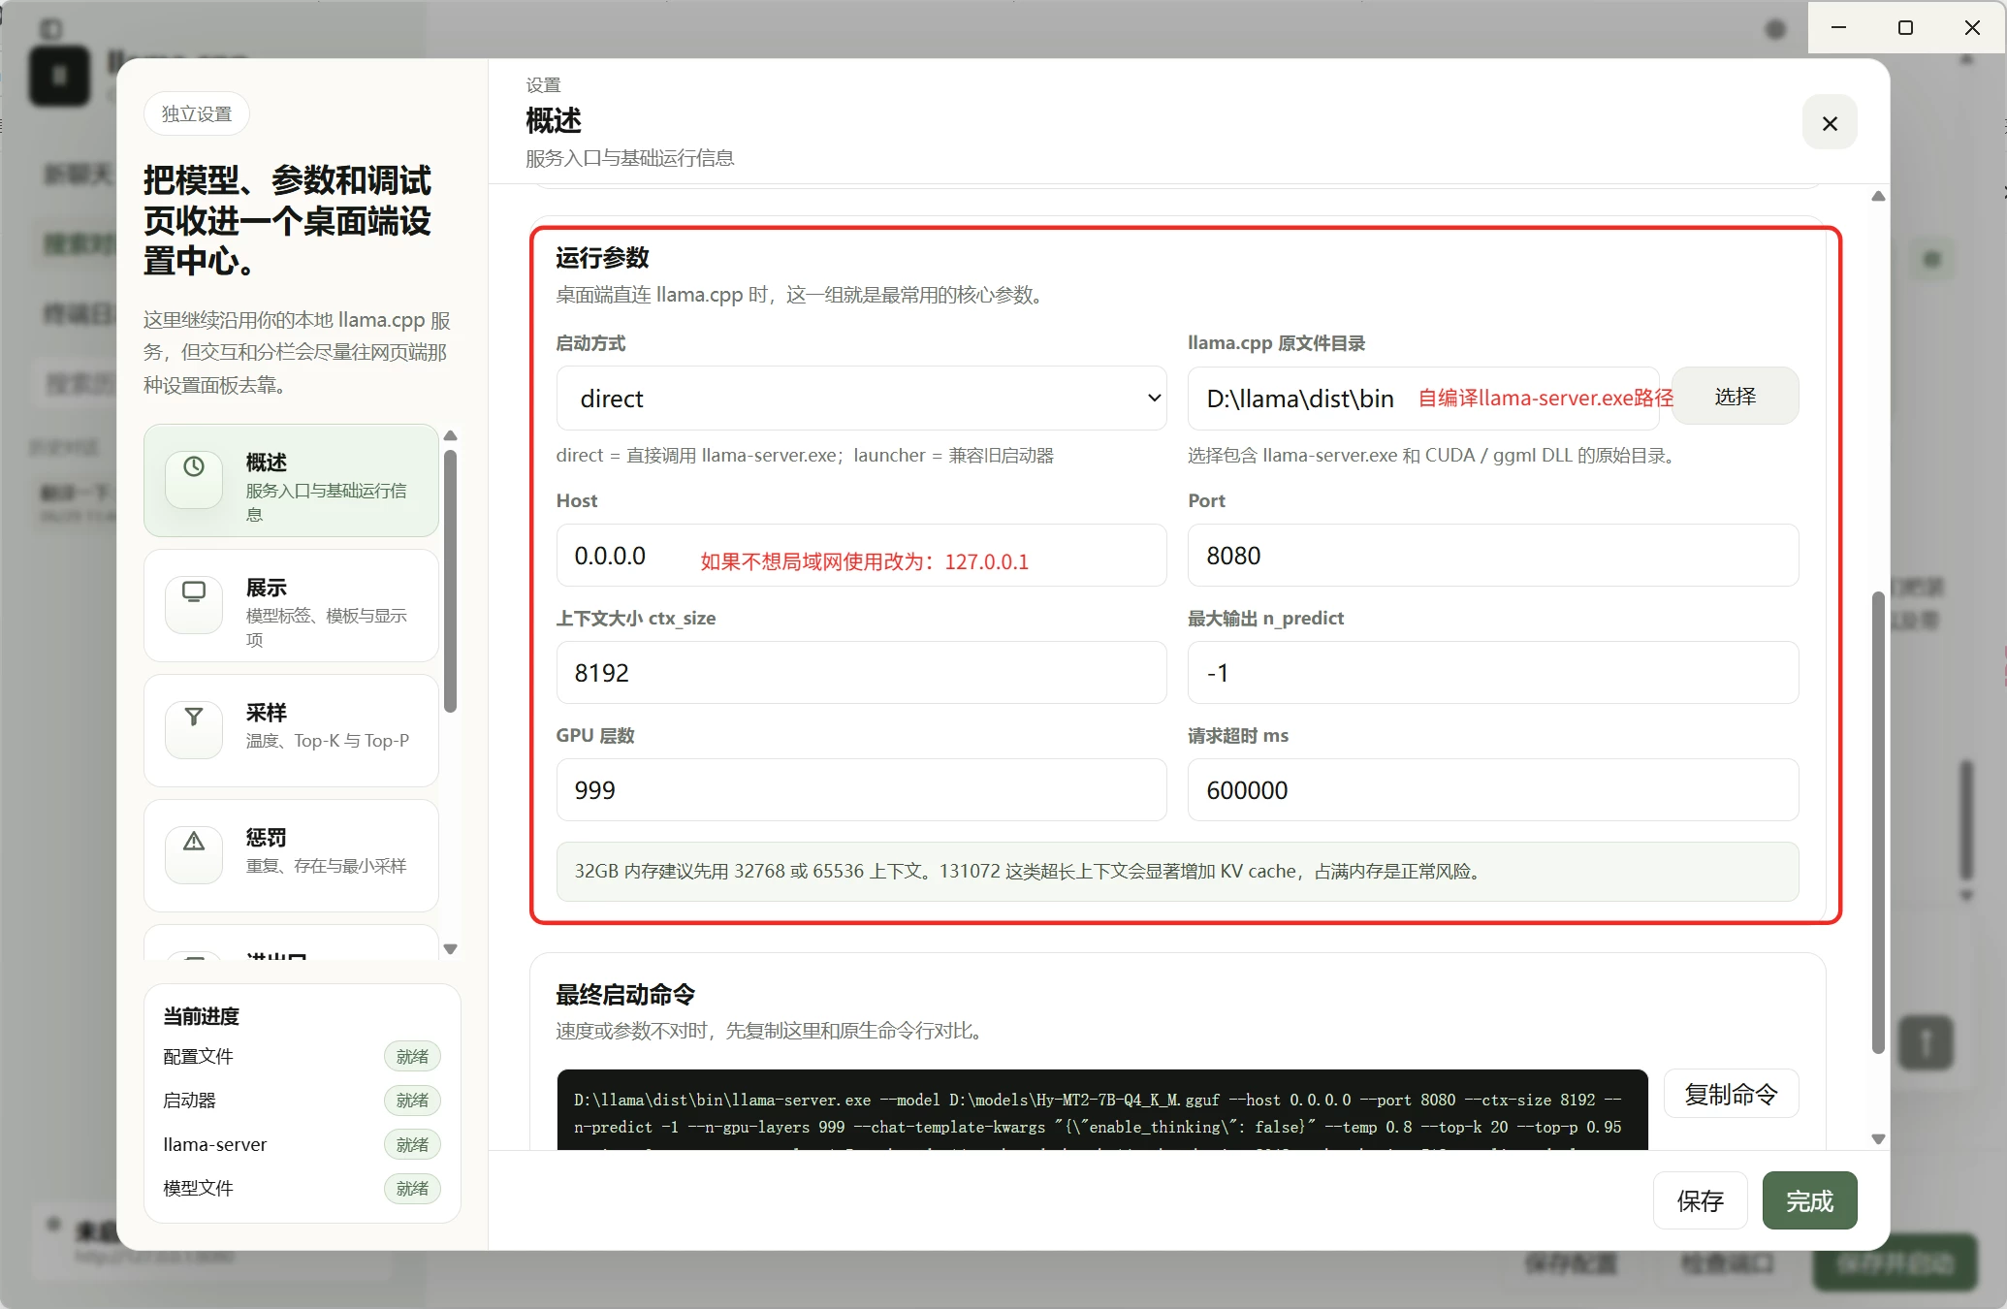The width and height of the screenshot is (2007, 1309).
Task: Click the 就绪 badge next to 模型文件
Action: tap(412, 1189)
